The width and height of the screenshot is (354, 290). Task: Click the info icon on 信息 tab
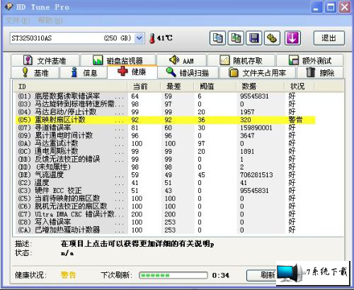click(x=74, y=72)
